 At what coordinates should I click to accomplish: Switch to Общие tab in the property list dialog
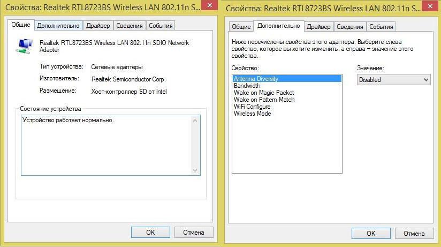pos(241,27)
